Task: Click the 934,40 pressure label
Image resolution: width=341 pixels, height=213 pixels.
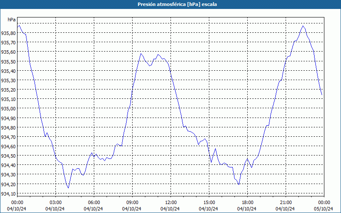Action: click(x=9, y=165)
